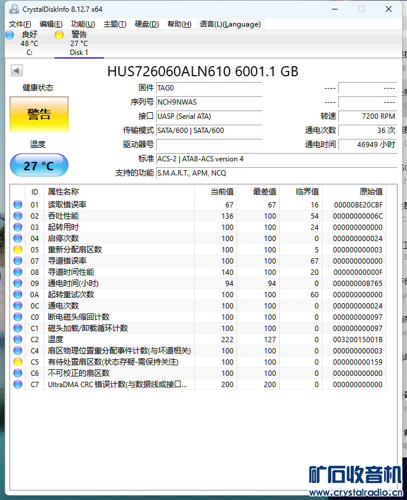Click the ID column header
Viewport: 407px width, 500px height.
[x=34, y=191]
